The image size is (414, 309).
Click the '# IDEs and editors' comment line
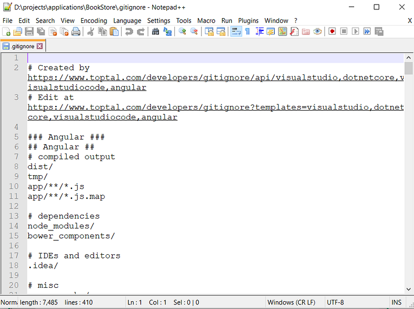(74, 256)
